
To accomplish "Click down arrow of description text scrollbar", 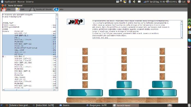I will pos(182,38).
